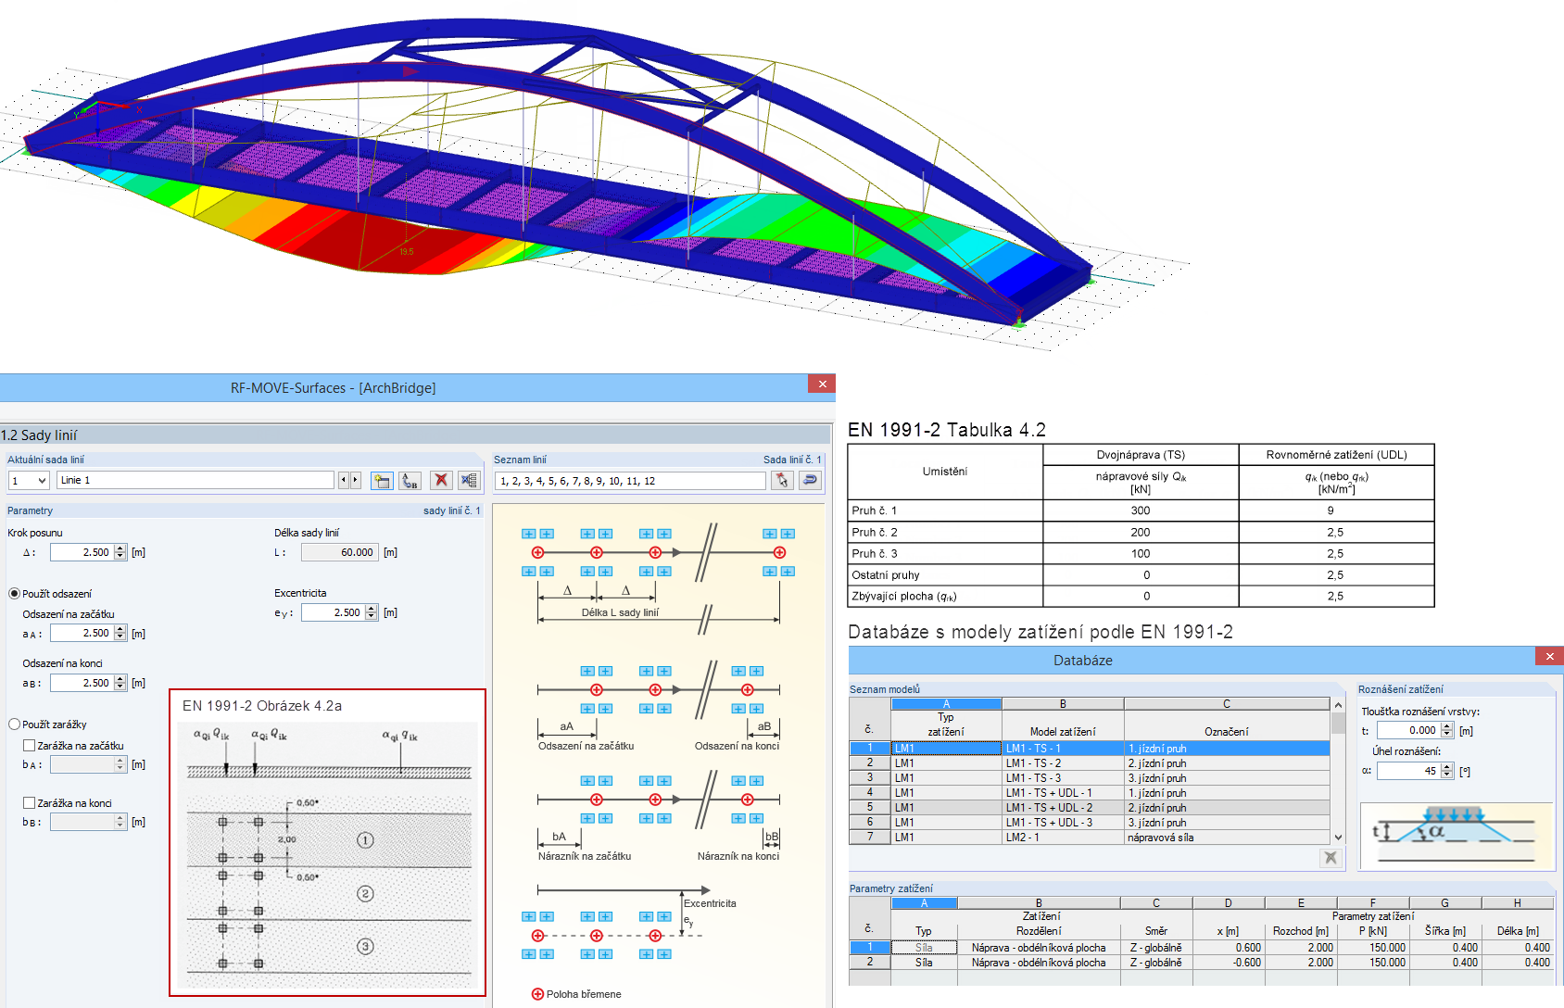Click the rename line set icon
The image size is (1564, 1008).
(410, 480)
